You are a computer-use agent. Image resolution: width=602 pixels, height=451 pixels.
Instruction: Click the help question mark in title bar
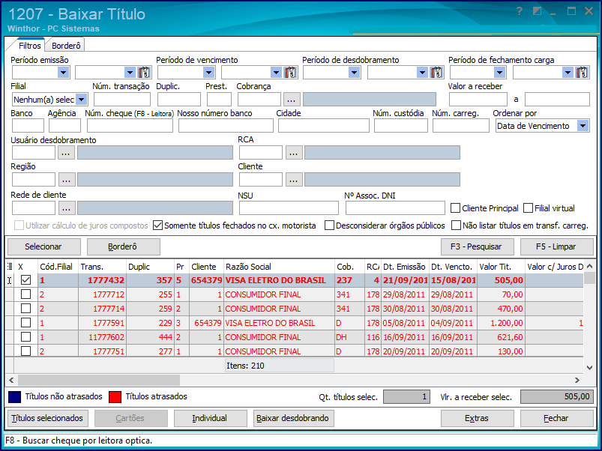pos(520,11)
